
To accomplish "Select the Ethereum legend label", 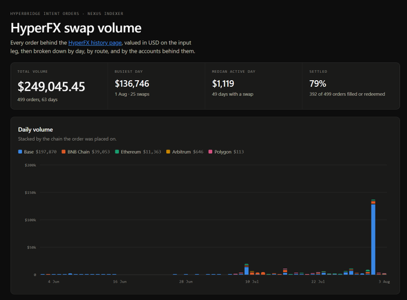I will tap(131, 152).
